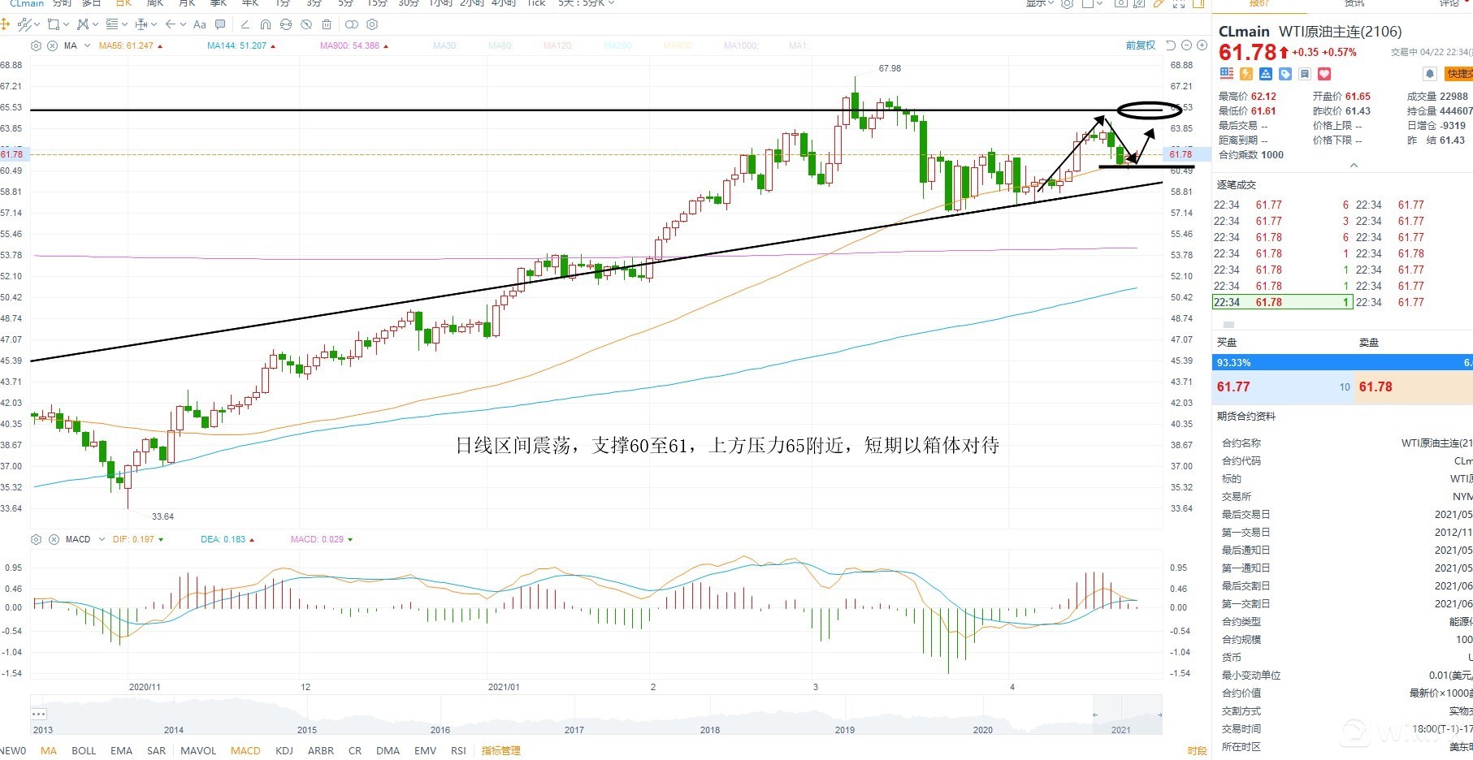Select the KDJ indicator tab
The image size is (1473, 760).
tap(284, 751)
